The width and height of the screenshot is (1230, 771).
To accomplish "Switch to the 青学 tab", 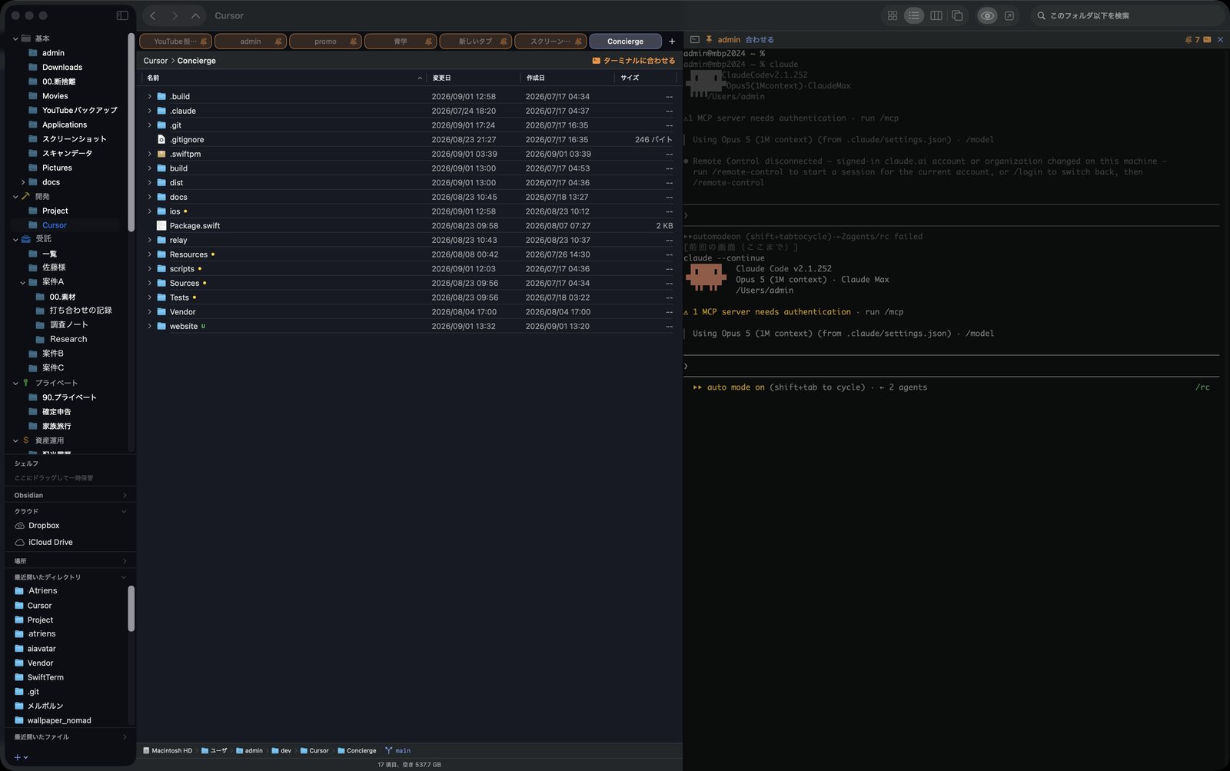I will 401,42.
